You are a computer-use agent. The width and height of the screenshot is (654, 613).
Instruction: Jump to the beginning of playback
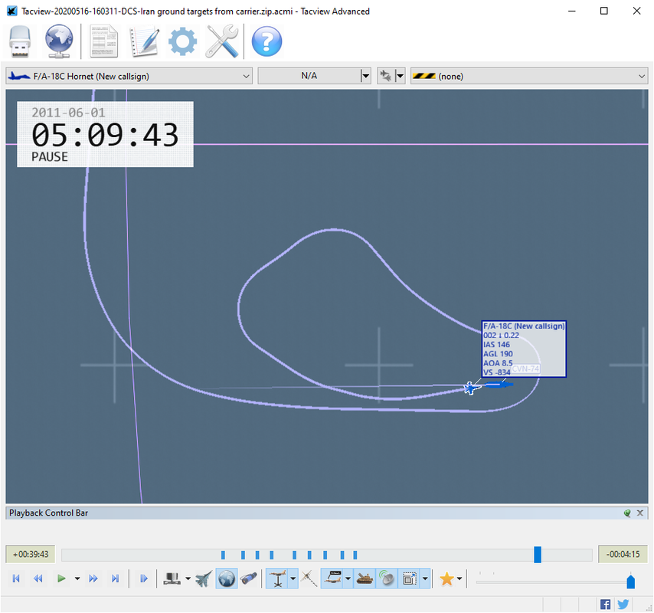[16, 579]
